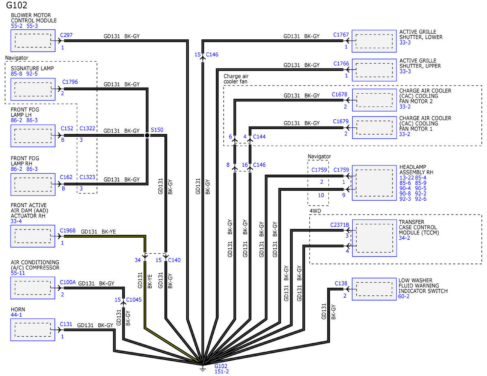Open connector C146 beside pin 15
The height and width of the screenshot is (376, 487).
[212, 54]
